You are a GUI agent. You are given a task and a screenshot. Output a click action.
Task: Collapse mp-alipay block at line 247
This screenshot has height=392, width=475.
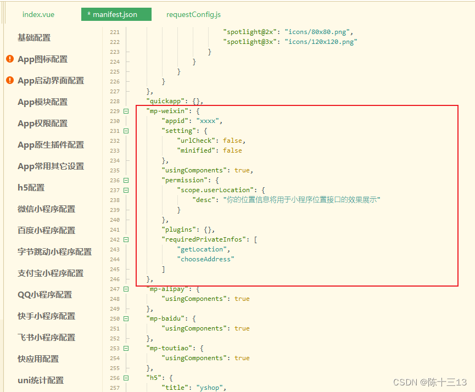coord(126,289)
